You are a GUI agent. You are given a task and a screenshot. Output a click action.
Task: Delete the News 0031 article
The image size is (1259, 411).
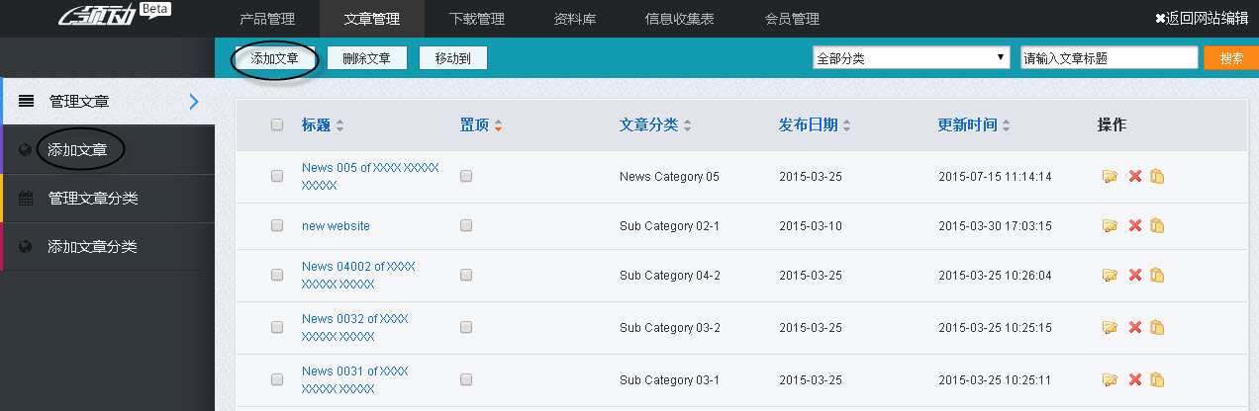1135,379
